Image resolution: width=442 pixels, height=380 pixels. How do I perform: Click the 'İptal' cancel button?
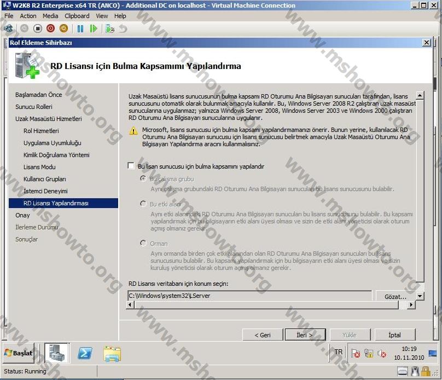pyautogui.click(x=395, y=335)
